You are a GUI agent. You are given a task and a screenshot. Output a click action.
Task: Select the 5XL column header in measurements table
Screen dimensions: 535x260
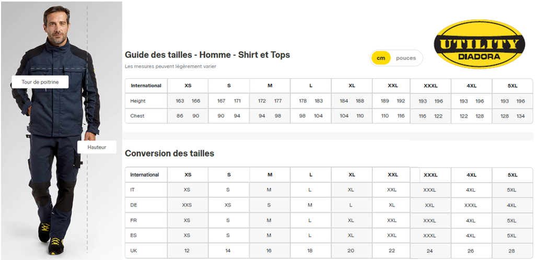[x=512, y=86]
